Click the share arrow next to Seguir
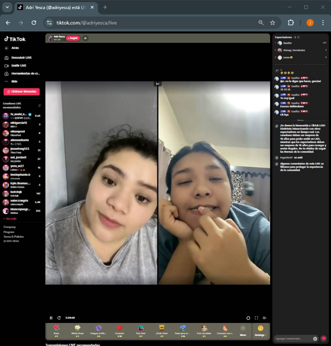This screenshot has height=346, width=331. coord(85,38)
